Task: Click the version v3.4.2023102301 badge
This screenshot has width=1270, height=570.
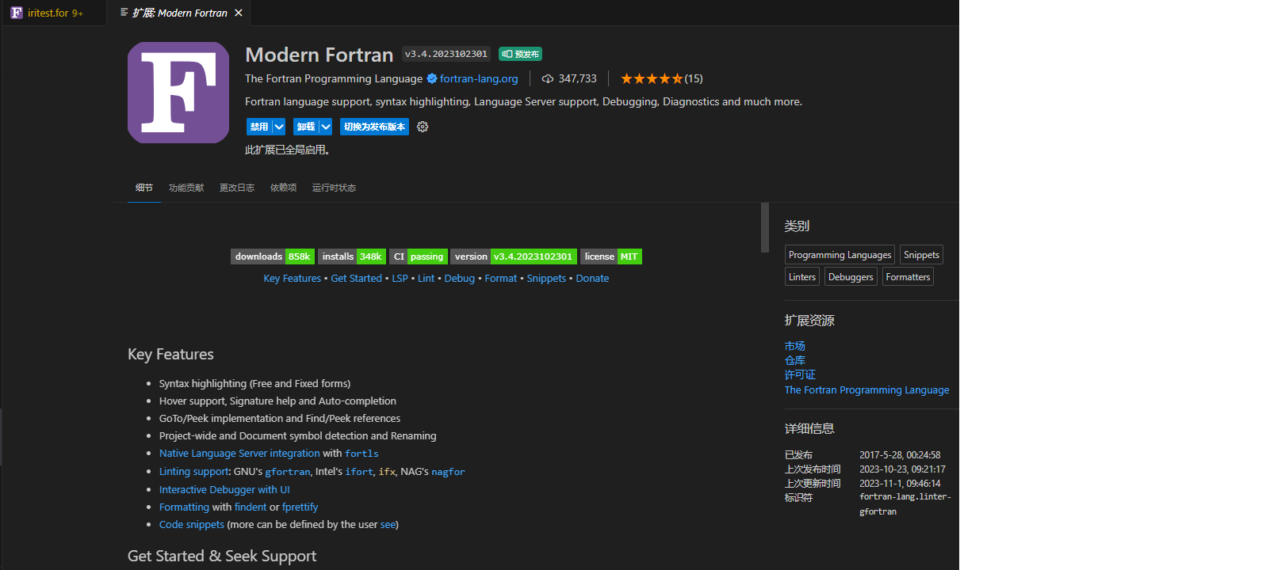Action: click(514, 256)
